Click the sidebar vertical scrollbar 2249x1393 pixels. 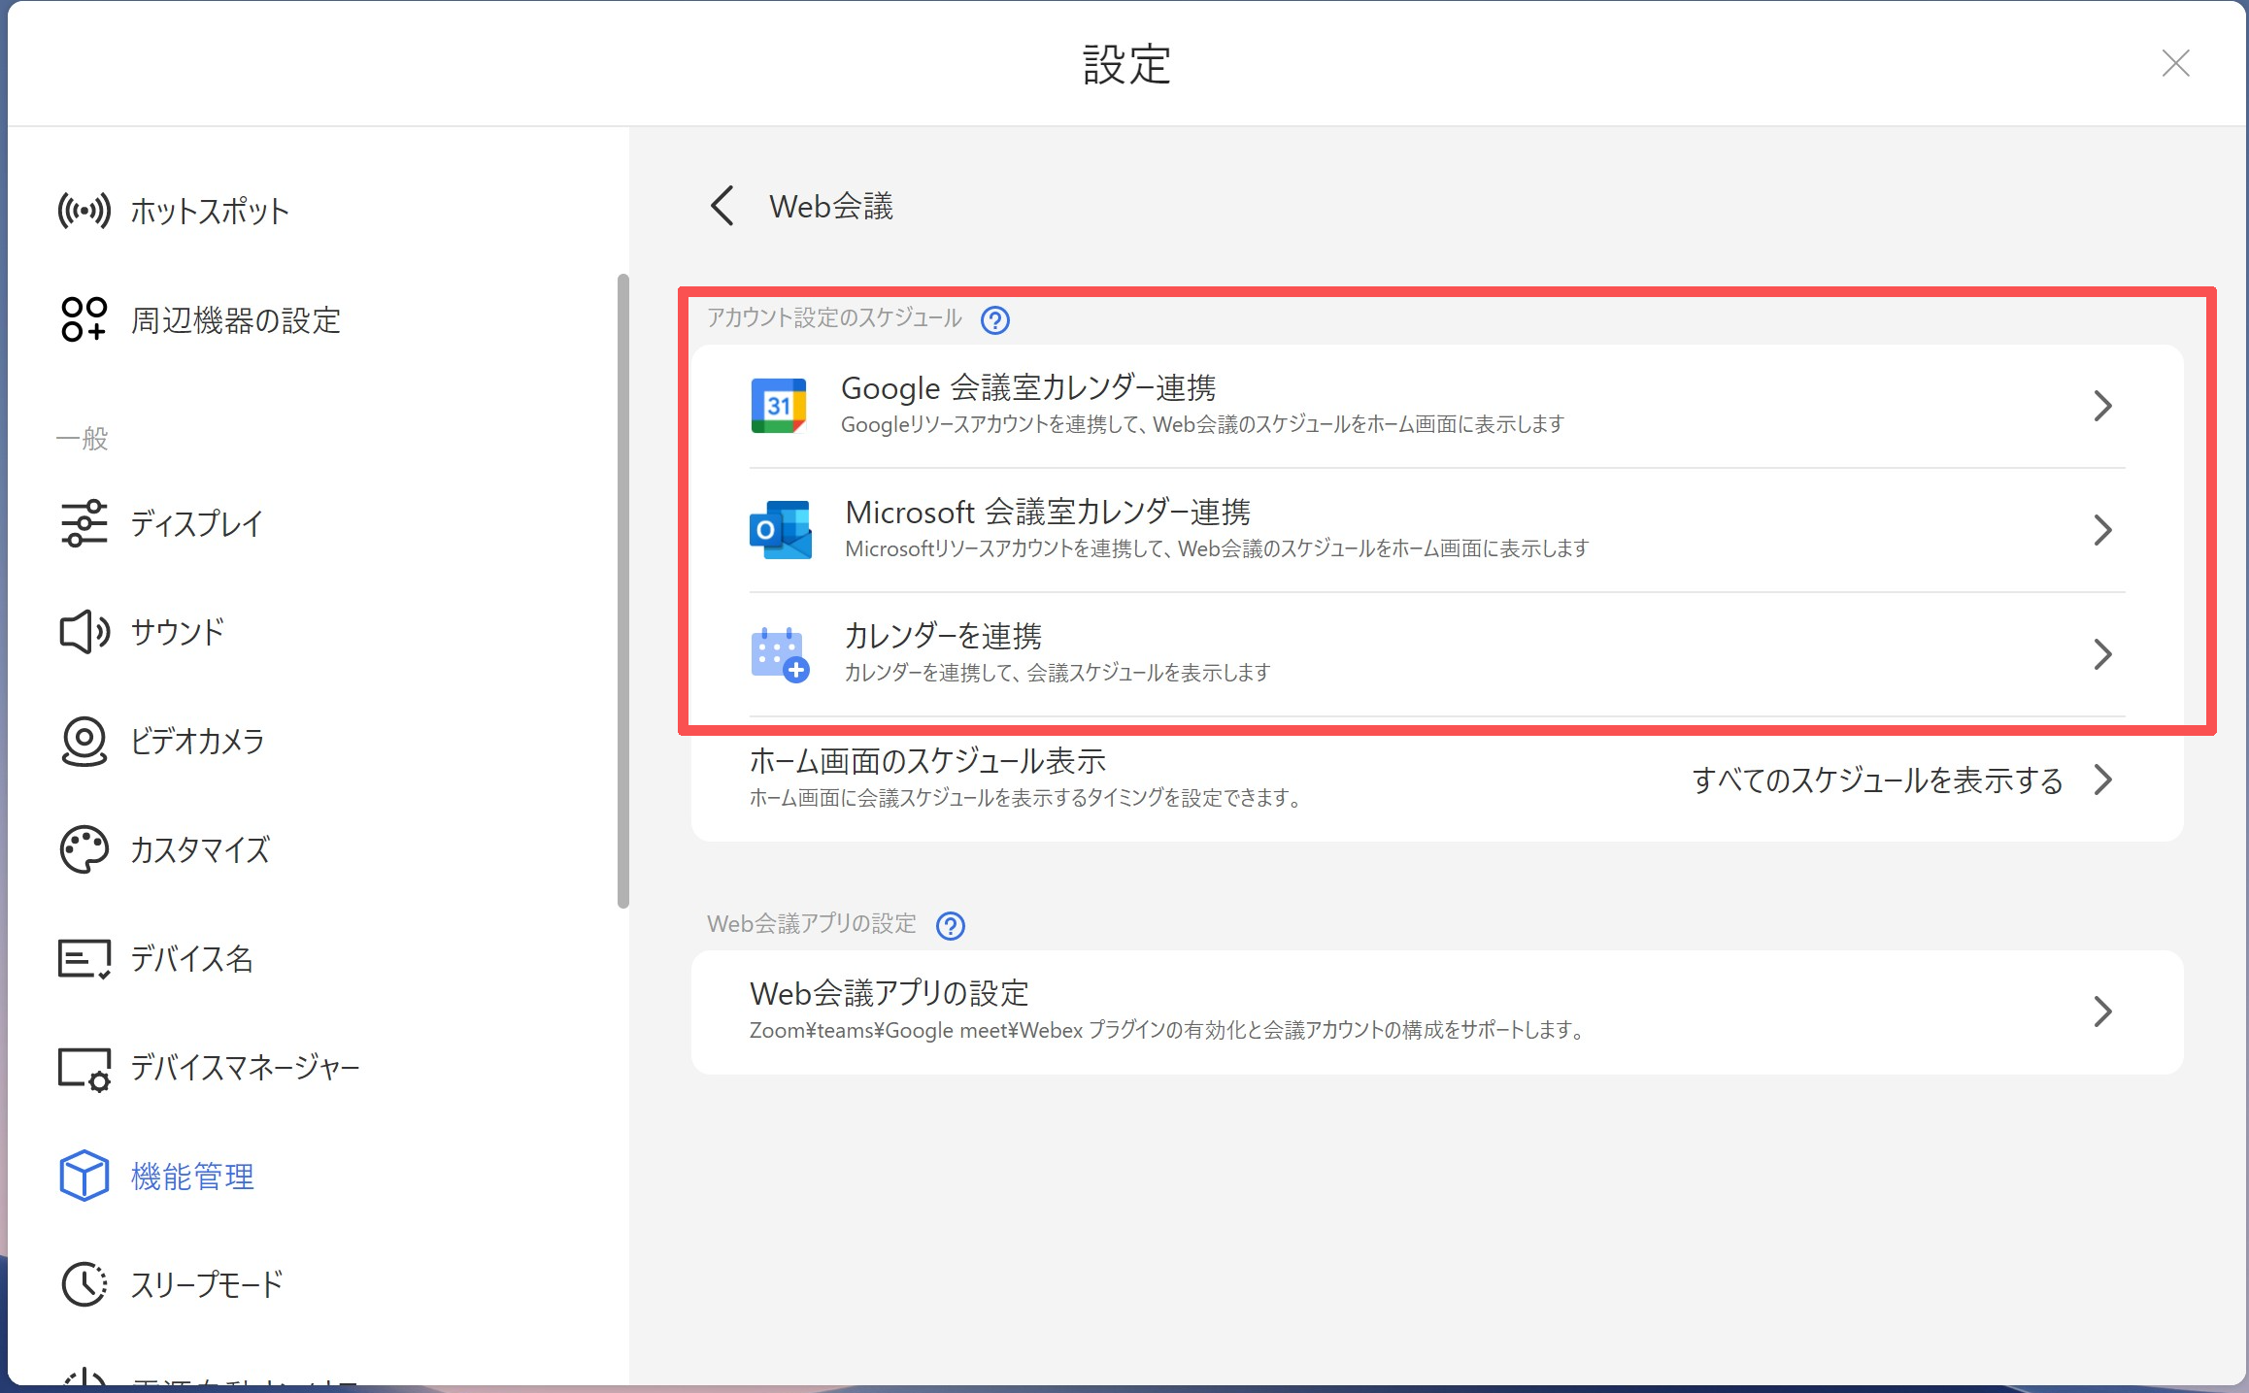[x=622, y=590]
